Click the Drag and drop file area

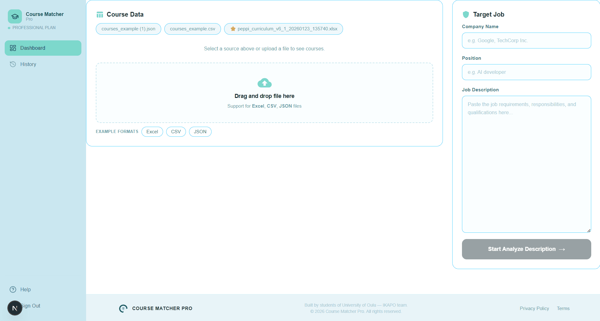point(264,93)
